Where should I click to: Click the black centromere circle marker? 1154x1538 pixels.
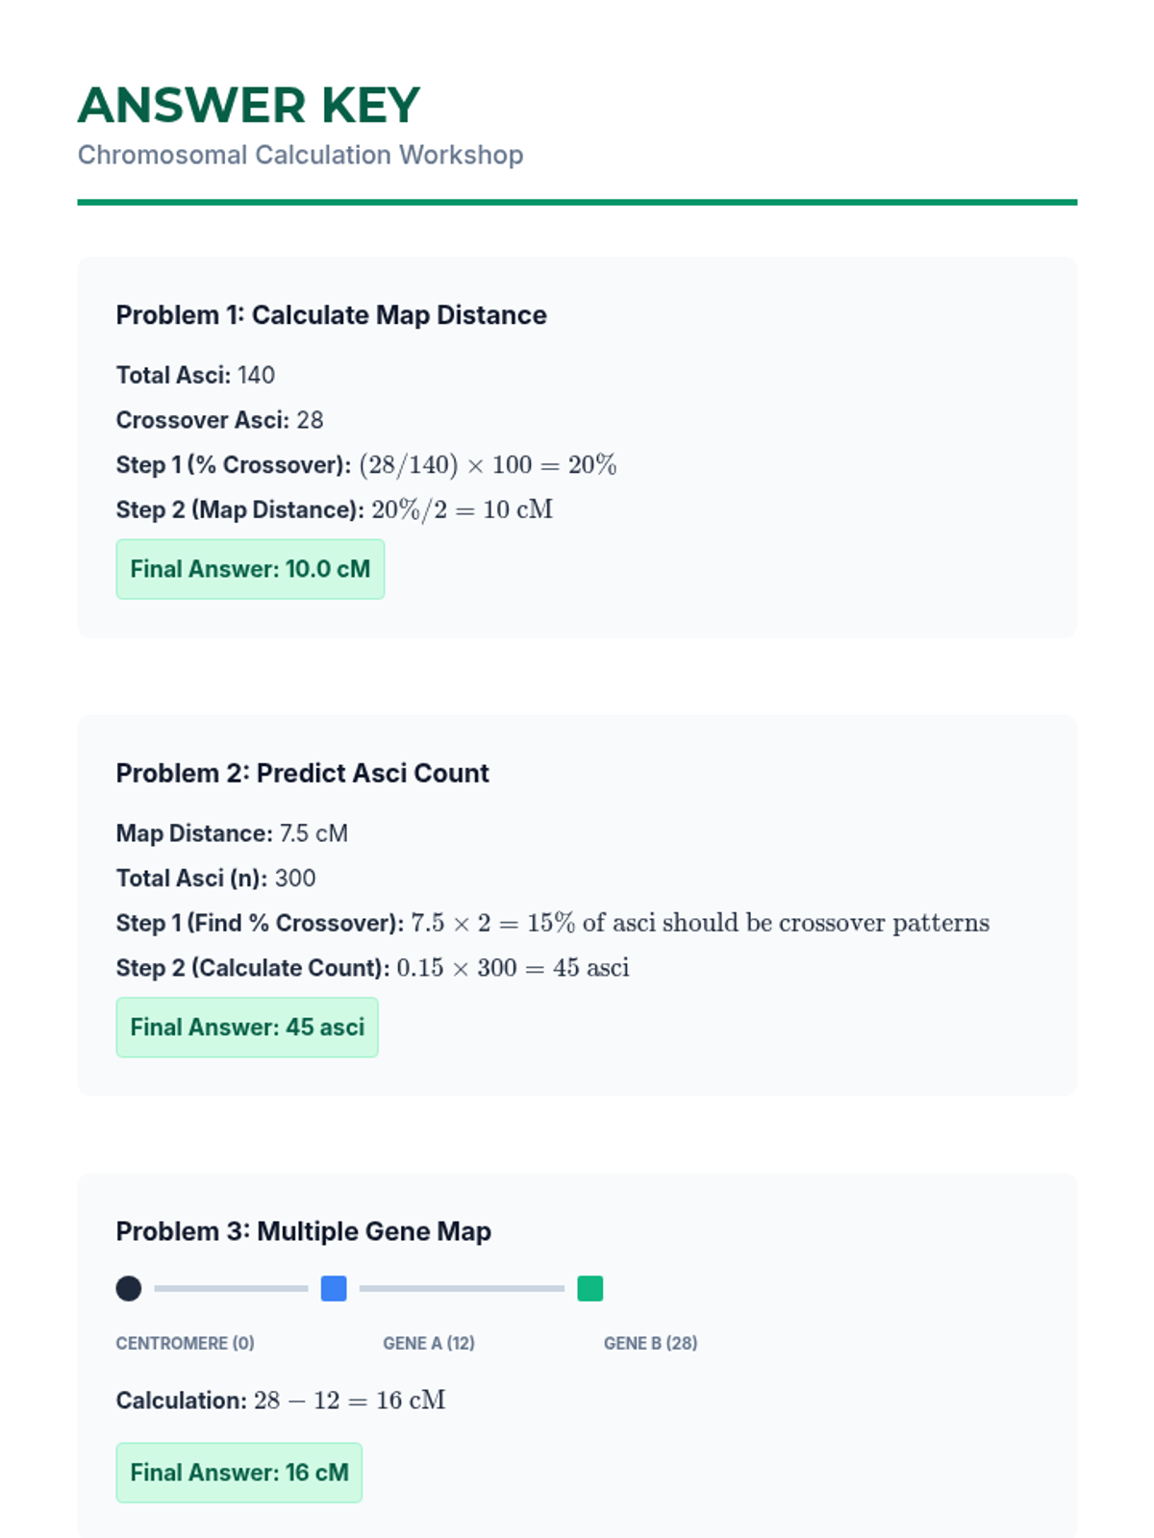click(x=129, y=1288)
